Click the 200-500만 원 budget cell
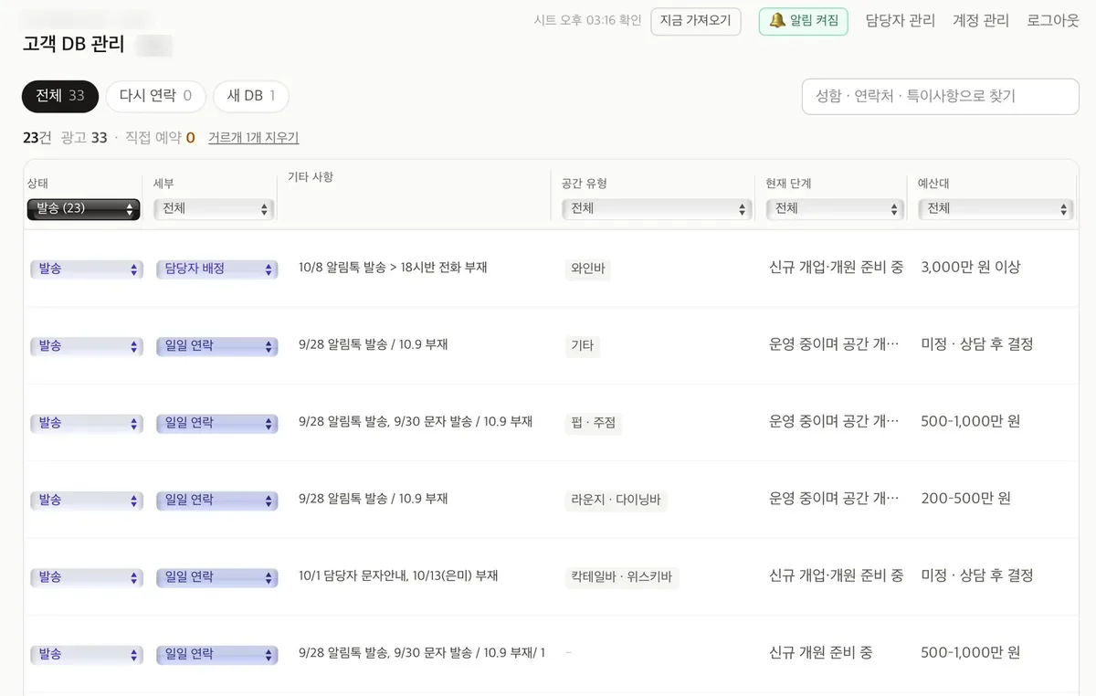The width and height of the screenshot is (1096, 696). [965, 499]
